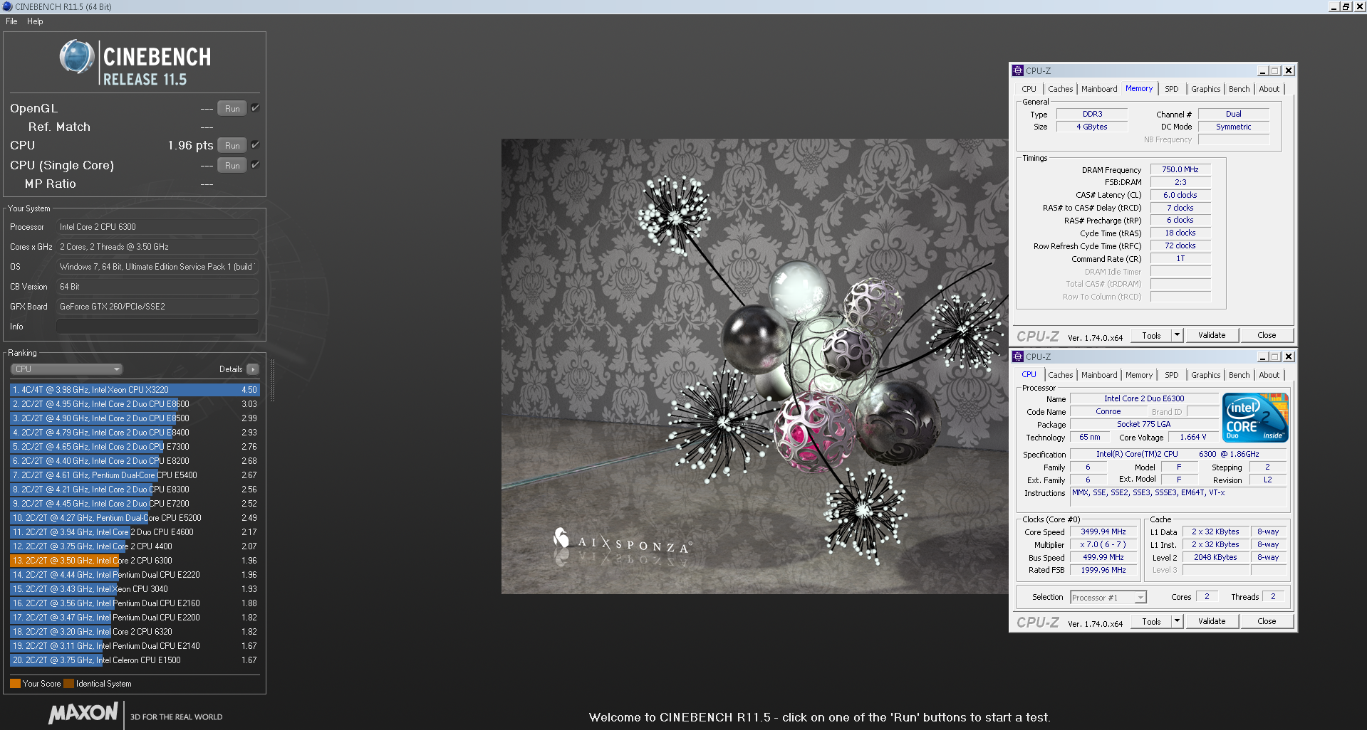Screen dimensions: 1367x730
Task: Click DRAM Frequency value 750.0 MHz
Action: click(x=1180, y=169)
